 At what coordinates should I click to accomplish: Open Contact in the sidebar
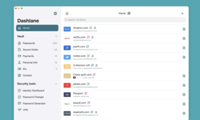coord(37,75)
